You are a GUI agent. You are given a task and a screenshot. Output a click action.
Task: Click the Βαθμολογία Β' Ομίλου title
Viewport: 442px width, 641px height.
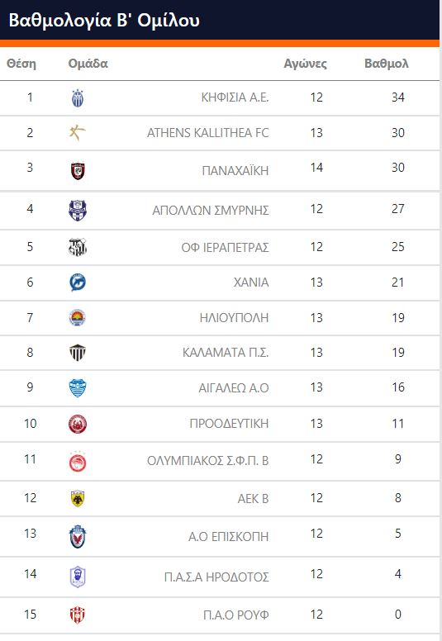[x=104, y=20]
